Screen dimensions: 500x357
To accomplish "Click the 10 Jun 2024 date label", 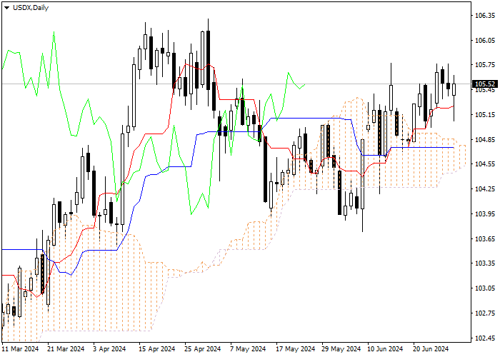I will point(385,349).
